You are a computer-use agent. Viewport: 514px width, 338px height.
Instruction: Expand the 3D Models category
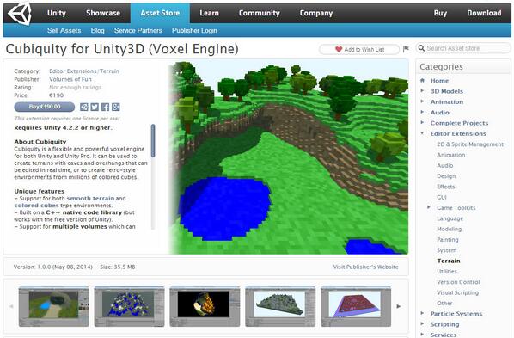point(422,91)
